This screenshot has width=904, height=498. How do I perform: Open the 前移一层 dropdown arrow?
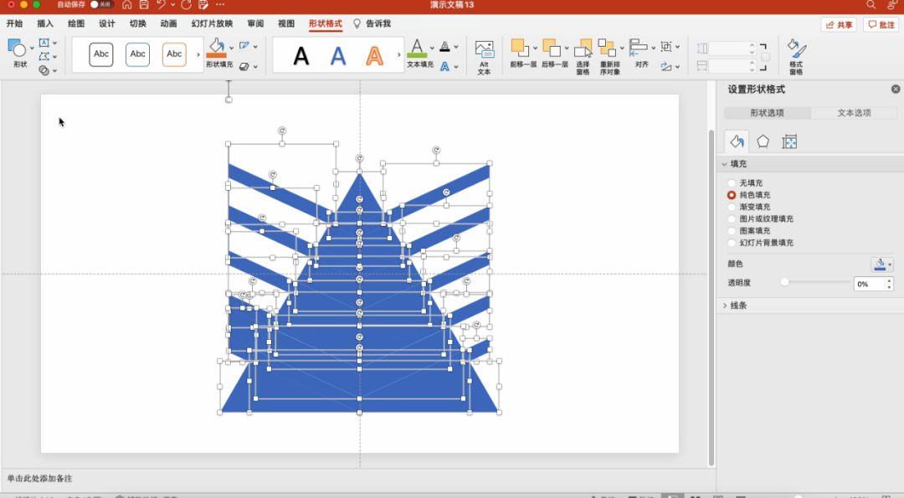tap(535, 48)
